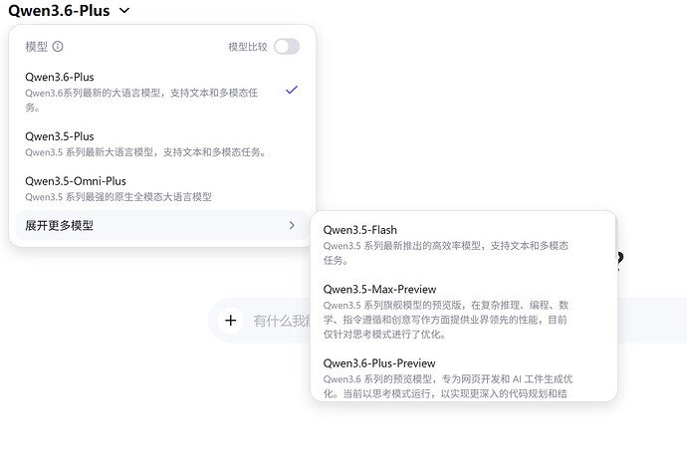
Task: Click the info icon next to 模型
Action: [x=58, y=47]
